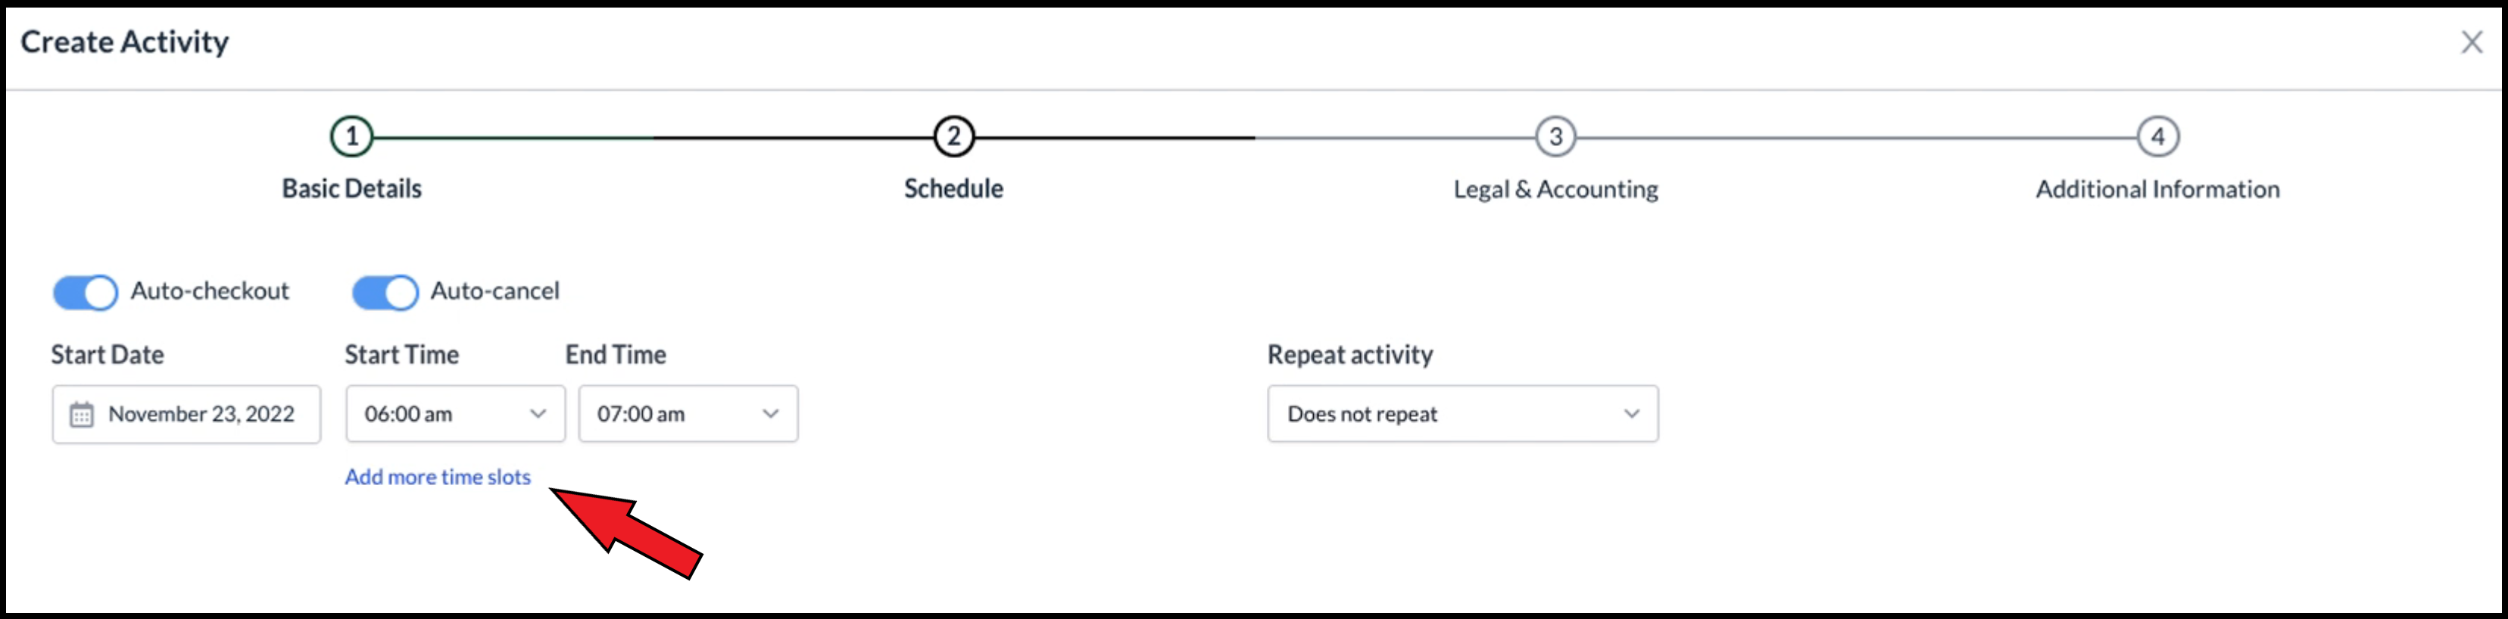The width and height of the screenshot is (2508, 619).
Task: Switch to the Basic Details step
Action: point(351,188)
